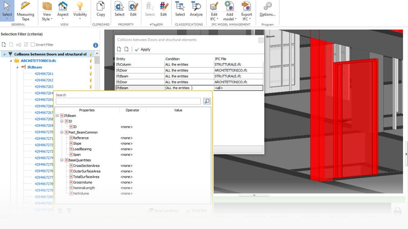408x229 pixels.
Task: Collapse the BaseQuantities tree node
Action: coord(62,160)
